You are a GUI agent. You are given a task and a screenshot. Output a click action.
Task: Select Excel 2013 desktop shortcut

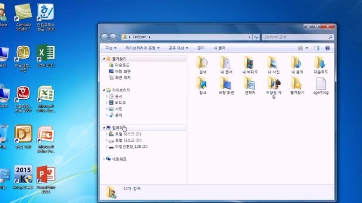(x=46, y=56)
